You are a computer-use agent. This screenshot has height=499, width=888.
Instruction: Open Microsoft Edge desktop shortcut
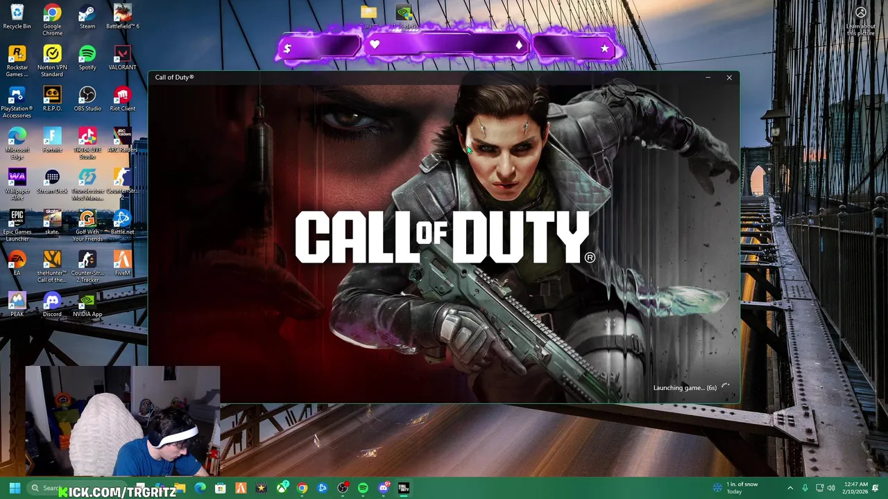coord(17,143)
